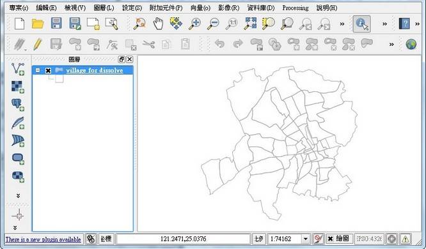The width and height of the screenshot is (426, 249).
Task: Open the 專案 project menu
Action: [x=19, y=8]
